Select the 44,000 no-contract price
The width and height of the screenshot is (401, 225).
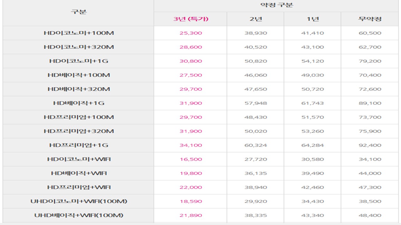click(x=370, y=173)
